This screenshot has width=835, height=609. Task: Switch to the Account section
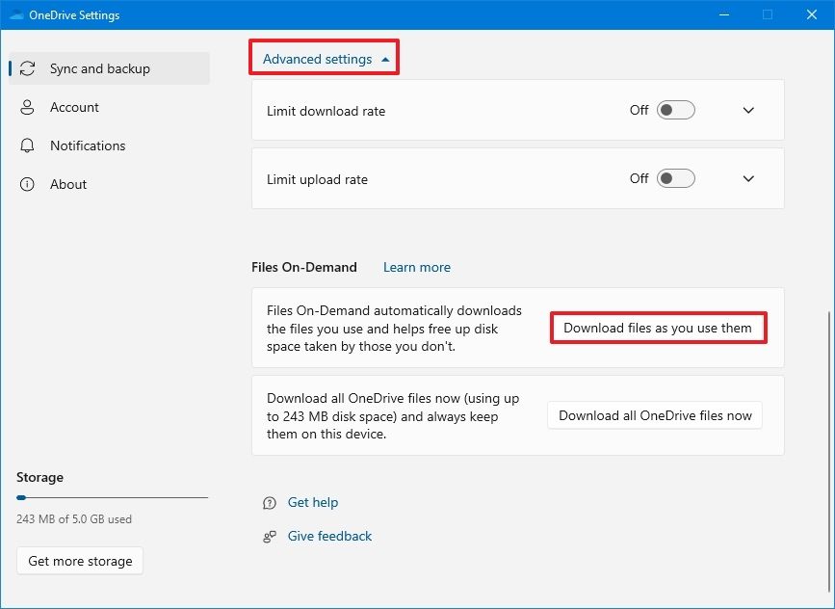tap(74, 107)
